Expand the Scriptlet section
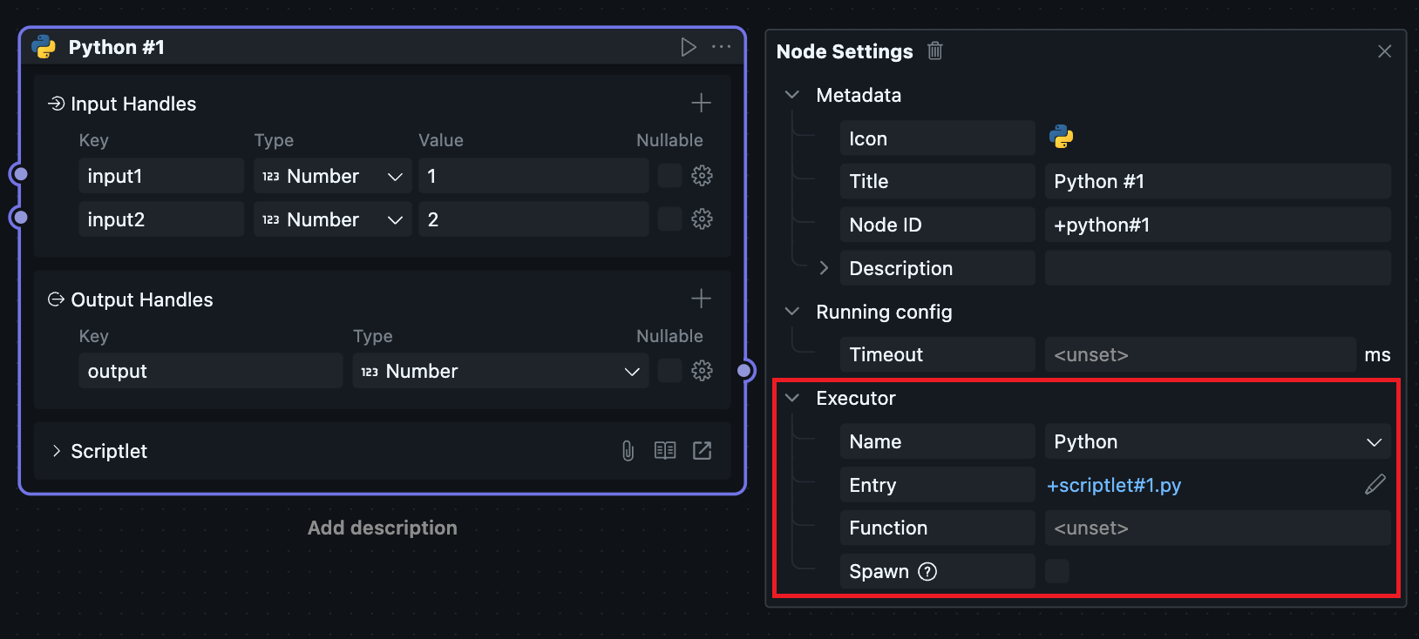 [57, 451]
